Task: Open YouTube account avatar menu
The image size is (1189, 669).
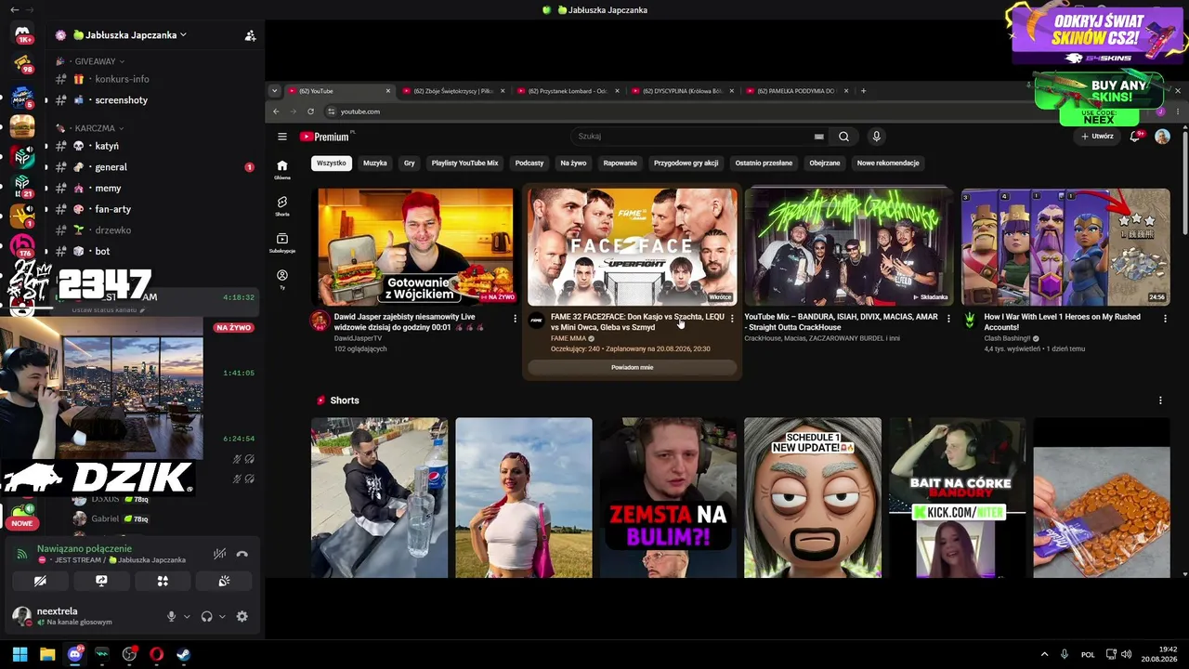Action: point(1162,137)
